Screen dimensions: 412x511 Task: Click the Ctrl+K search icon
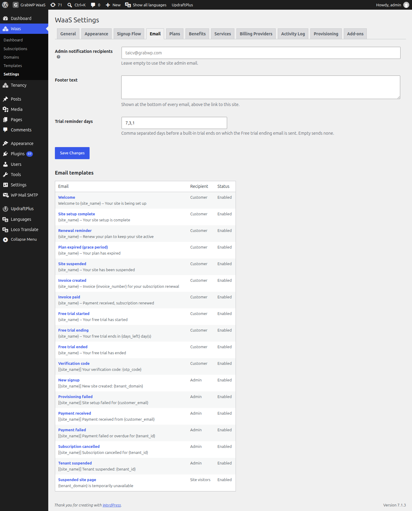click(70, 5)
